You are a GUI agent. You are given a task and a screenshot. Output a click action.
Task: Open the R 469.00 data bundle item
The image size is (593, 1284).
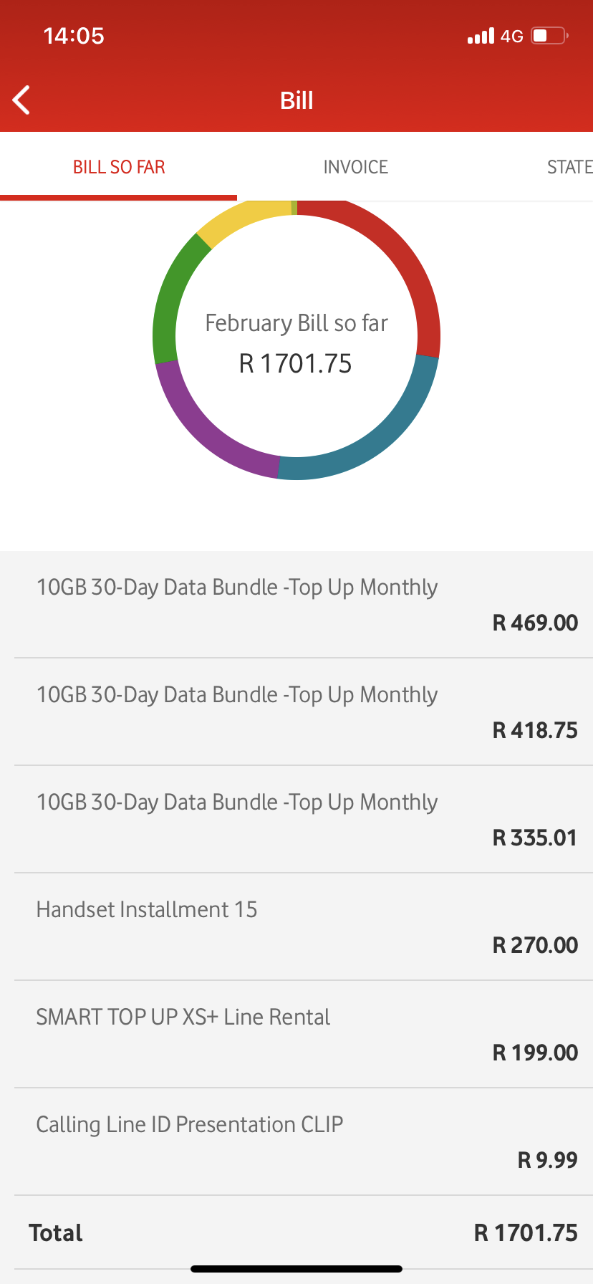coord(296,604)
